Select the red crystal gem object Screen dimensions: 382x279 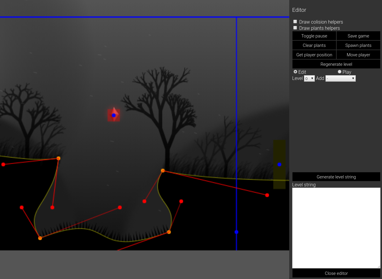click(114, 115)
